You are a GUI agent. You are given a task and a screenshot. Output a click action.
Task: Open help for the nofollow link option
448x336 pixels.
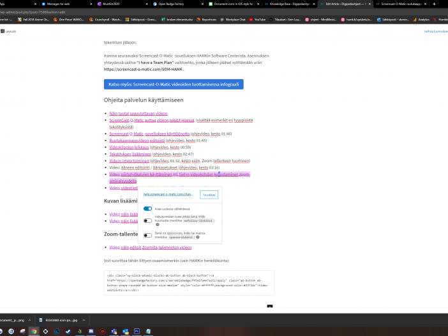(x=158, y=225)
